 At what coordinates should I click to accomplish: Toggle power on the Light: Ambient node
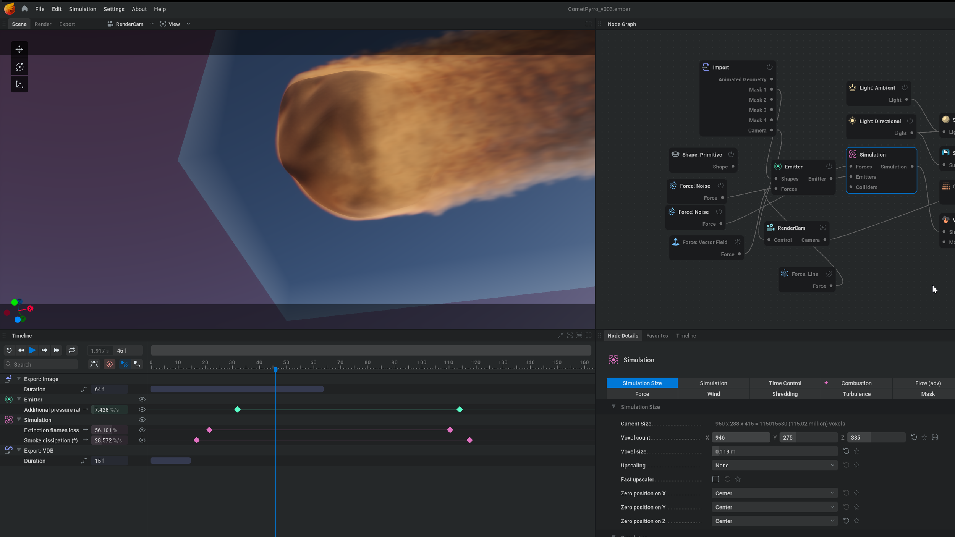[x=905, y=87]
